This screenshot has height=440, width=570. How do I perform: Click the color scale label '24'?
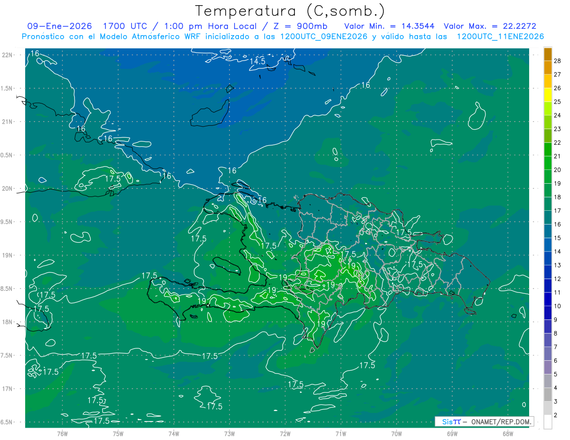point(558,115)
